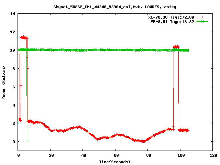The width and height of the screenshot is (220, 165).
Task: Click the Power (Kelvin) y-axis label
Action: [x=3, y=83]
